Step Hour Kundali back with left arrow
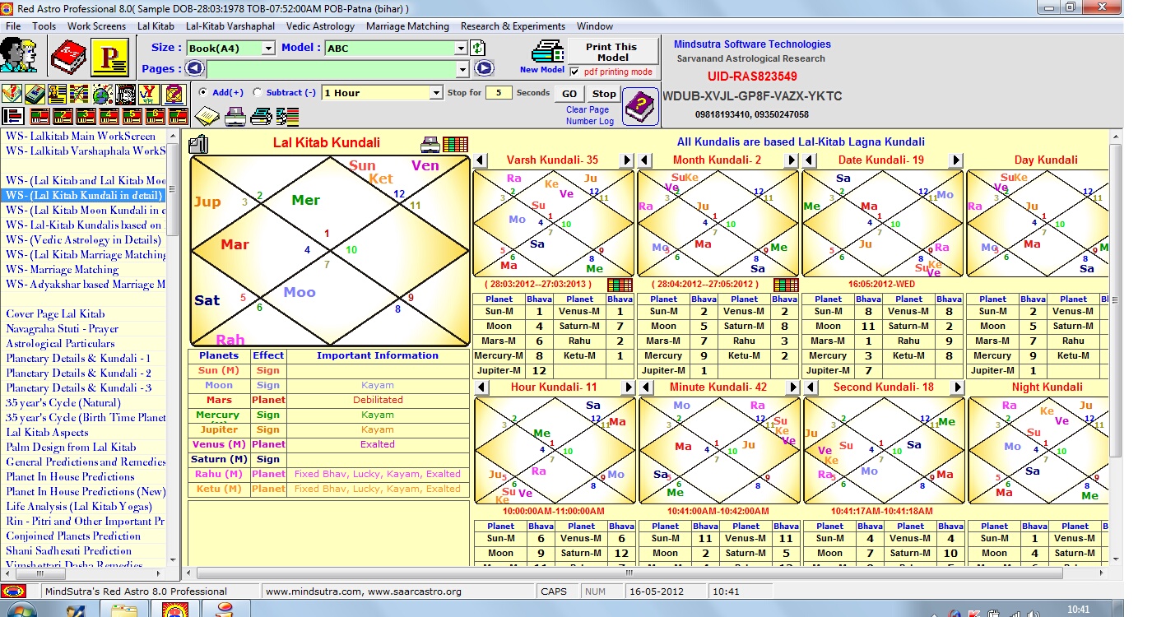Screen dimensions: 1152x617 click(481, 387)
